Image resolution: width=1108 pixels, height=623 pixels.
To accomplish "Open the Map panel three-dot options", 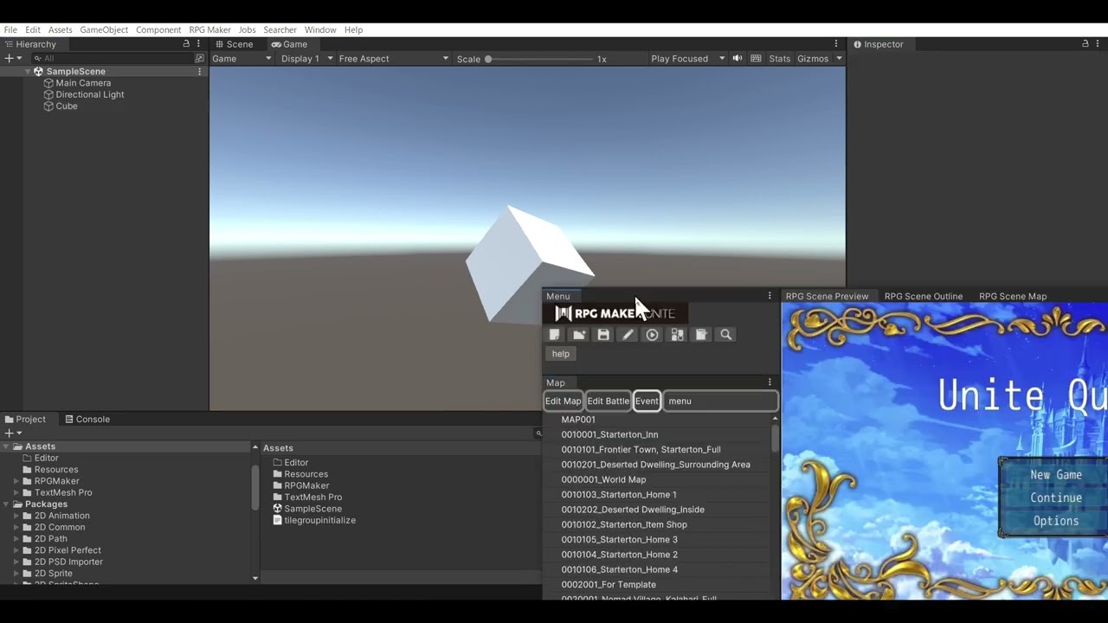I will (770, 382).
